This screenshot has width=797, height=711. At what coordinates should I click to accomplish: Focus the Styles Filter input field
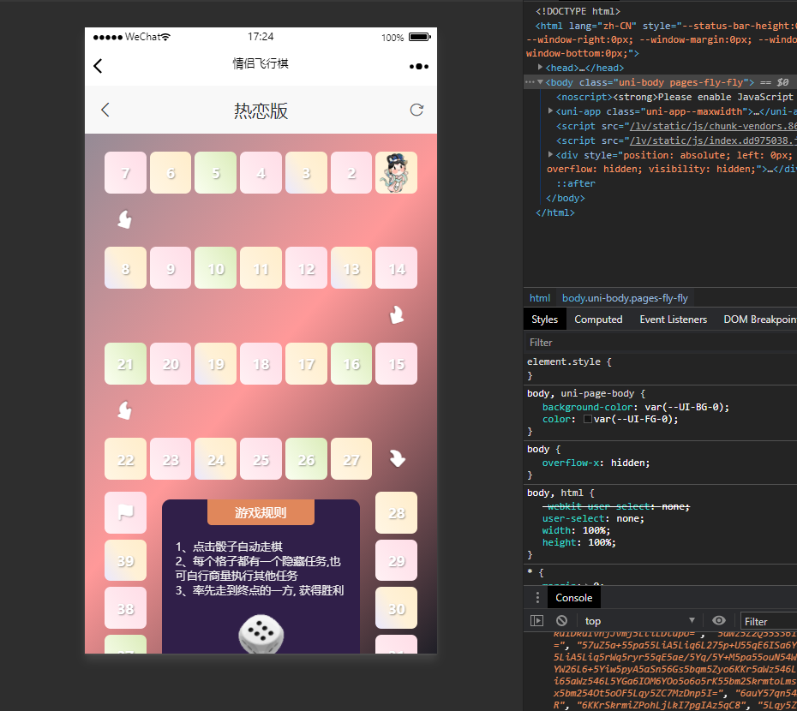pos(660,343)
